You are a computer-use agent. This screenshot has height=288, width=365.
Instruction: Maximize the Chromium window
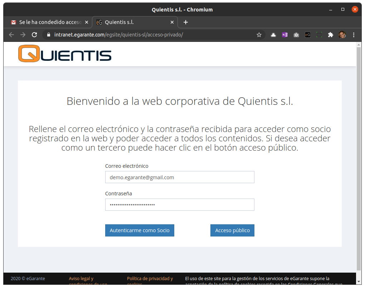pos(343,10)
